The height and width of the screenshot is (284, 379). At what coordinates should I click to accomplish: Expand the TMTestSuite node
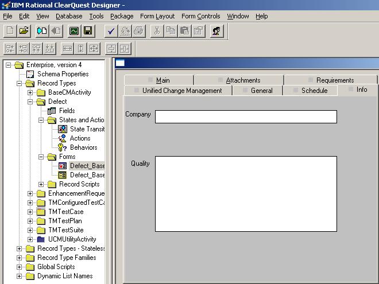(x=30, y=230)
